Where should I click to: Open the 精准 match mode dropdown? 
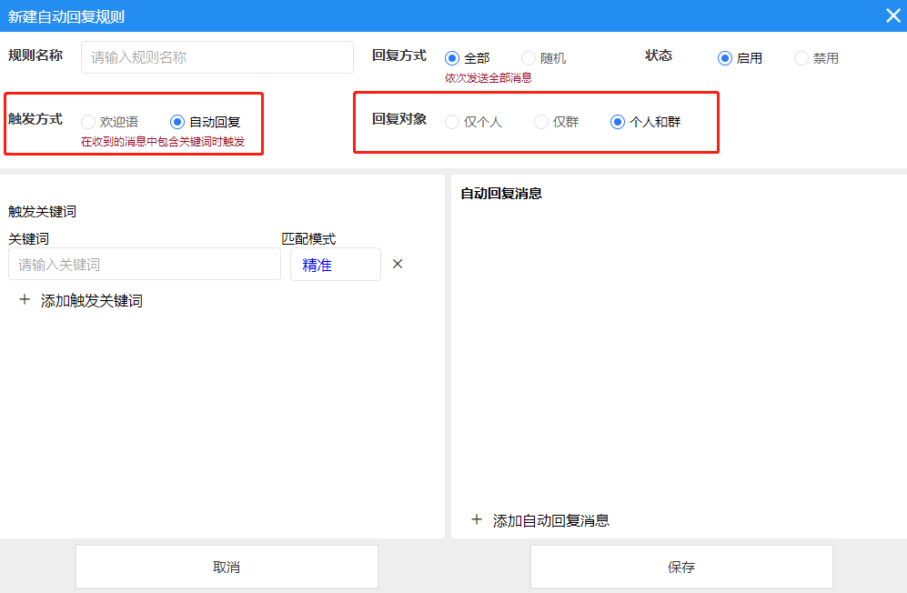tap(335, 264)
